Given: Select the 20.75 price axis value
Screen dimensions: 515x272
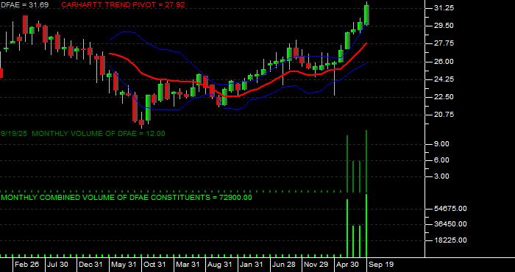Looking at the screenshot, I should point(444,115).
